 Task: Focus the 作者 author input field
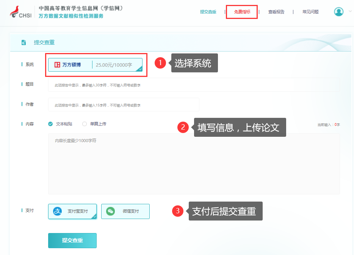(124, 105)
